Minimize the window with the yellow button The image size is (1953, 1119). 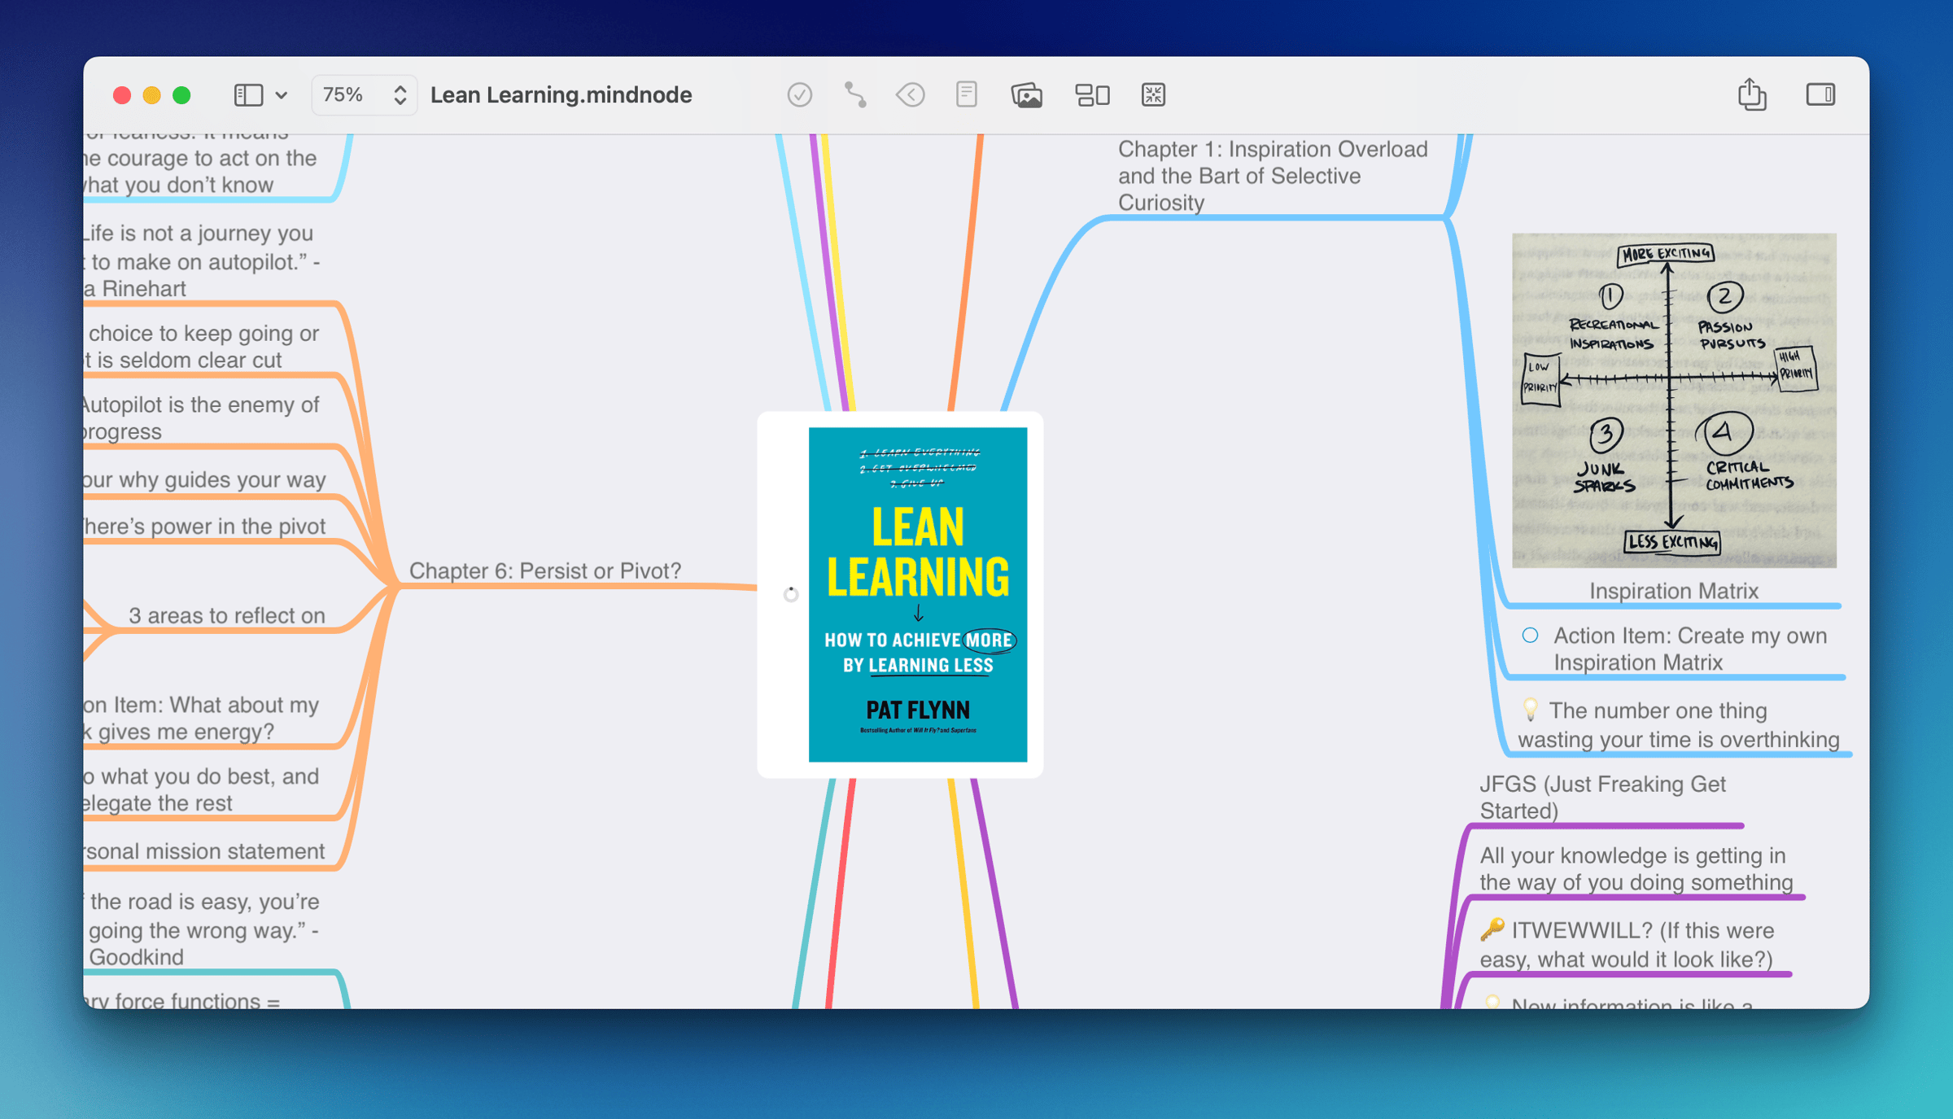pos(151,95)
